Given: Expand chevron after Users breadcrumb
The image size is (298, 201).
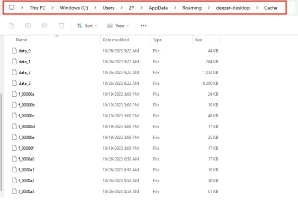Looking at the screenshot, I should pos(121,8).
